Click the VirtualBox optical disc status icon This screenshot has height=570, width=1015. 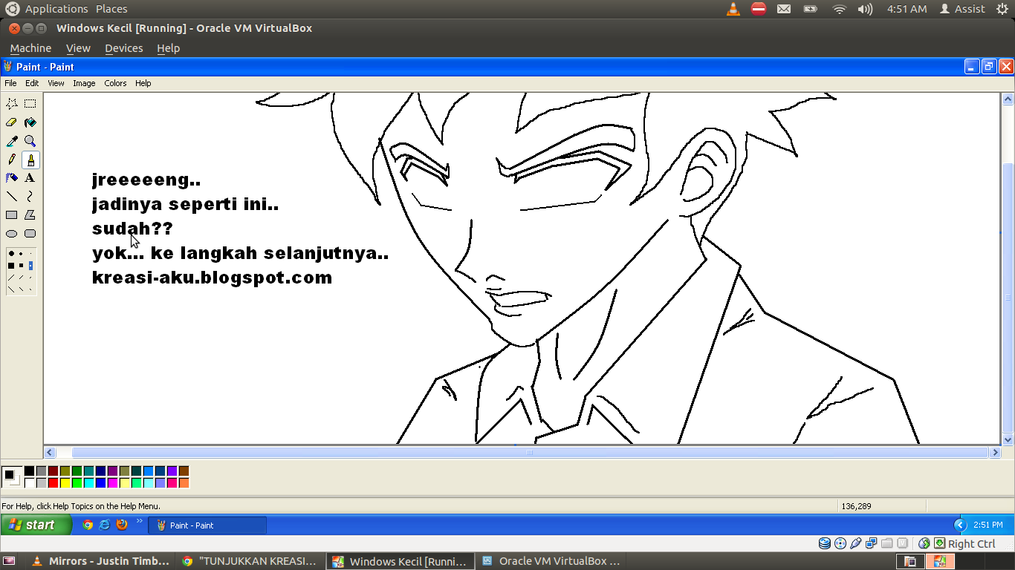[840, 543]
